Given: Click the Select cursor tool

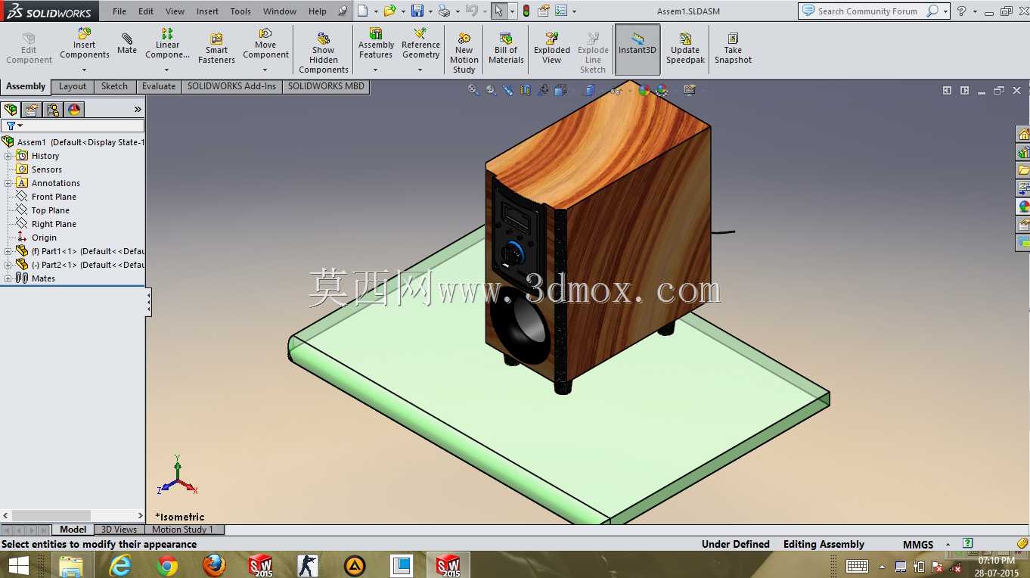Looking at the screenshot, I should click(x=498, y=11).
